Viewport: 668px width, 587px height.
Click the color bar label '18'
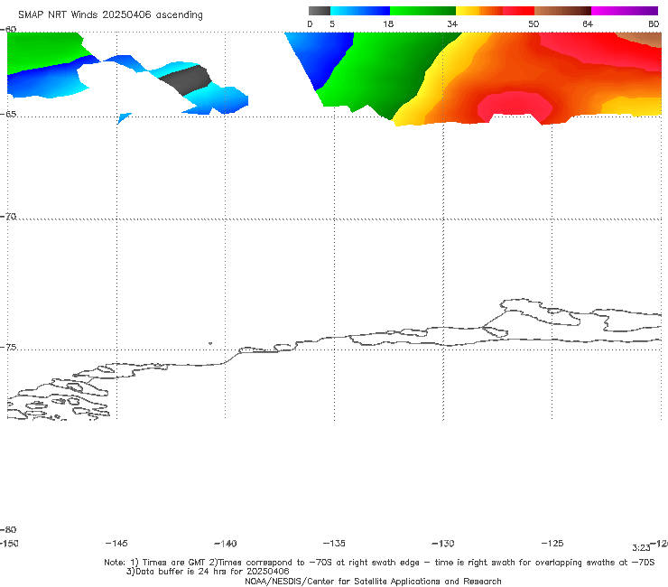[388, 23]
